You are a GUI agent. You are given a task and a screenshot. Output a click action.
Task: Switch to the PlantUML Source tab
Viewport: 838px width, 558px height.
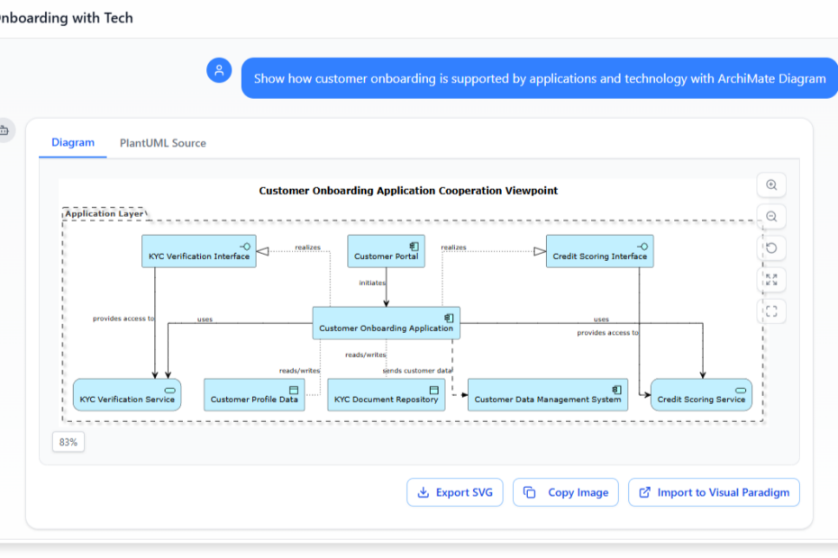pos(162,143)
